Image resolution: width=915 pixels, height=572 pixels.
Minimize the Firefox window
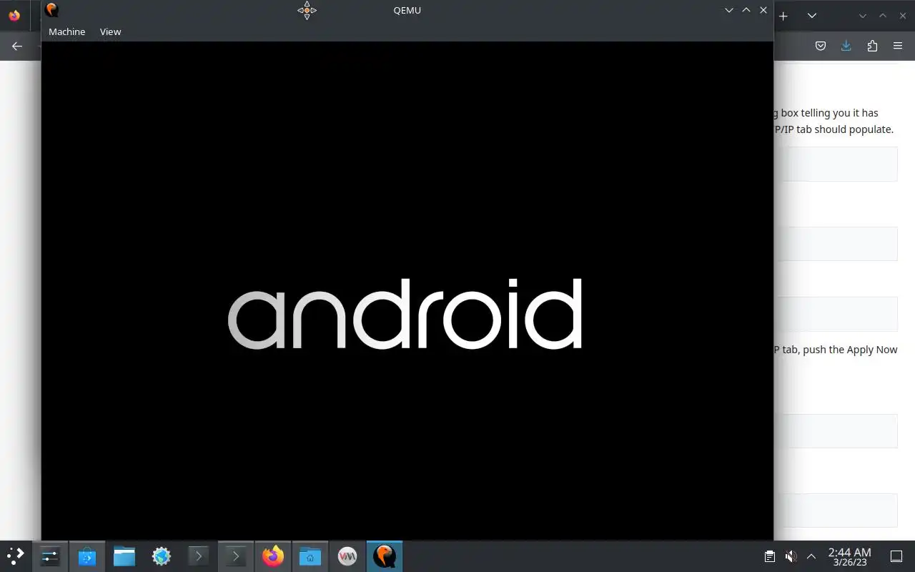(x=863, y=16)
